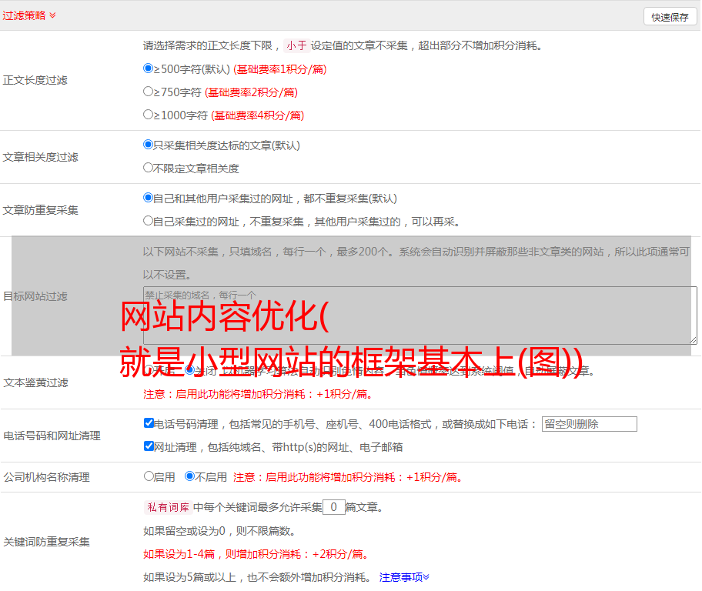The image size is (702, 591).
Task: Select ≥750字符 length option
Action: coord(149,92)
